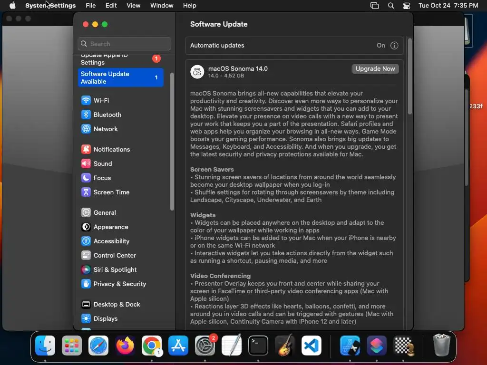Open Shortcuts app from the Dock

[377, 346]
